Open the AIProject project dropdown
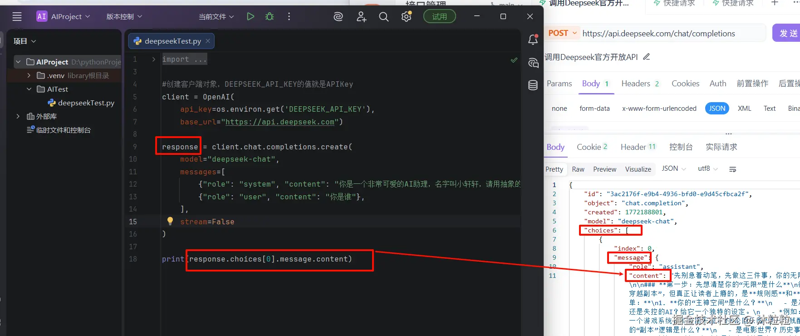 click(x=64, y=16)
